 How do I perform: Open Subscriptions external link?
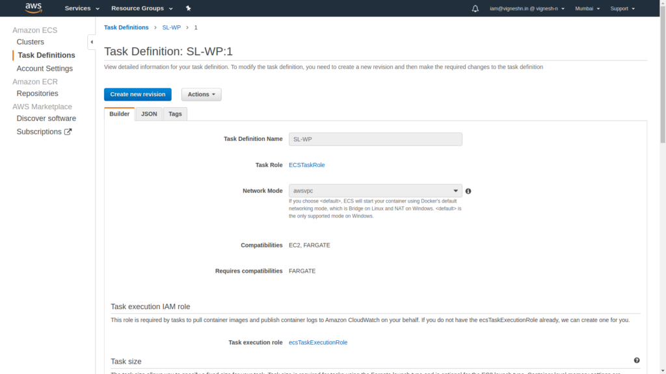click(x=44, y=131)
